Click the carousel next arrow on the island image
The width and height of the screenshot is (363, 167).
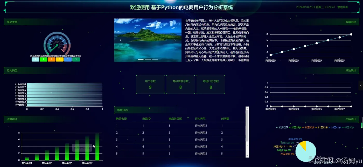[x=175, y=40]
